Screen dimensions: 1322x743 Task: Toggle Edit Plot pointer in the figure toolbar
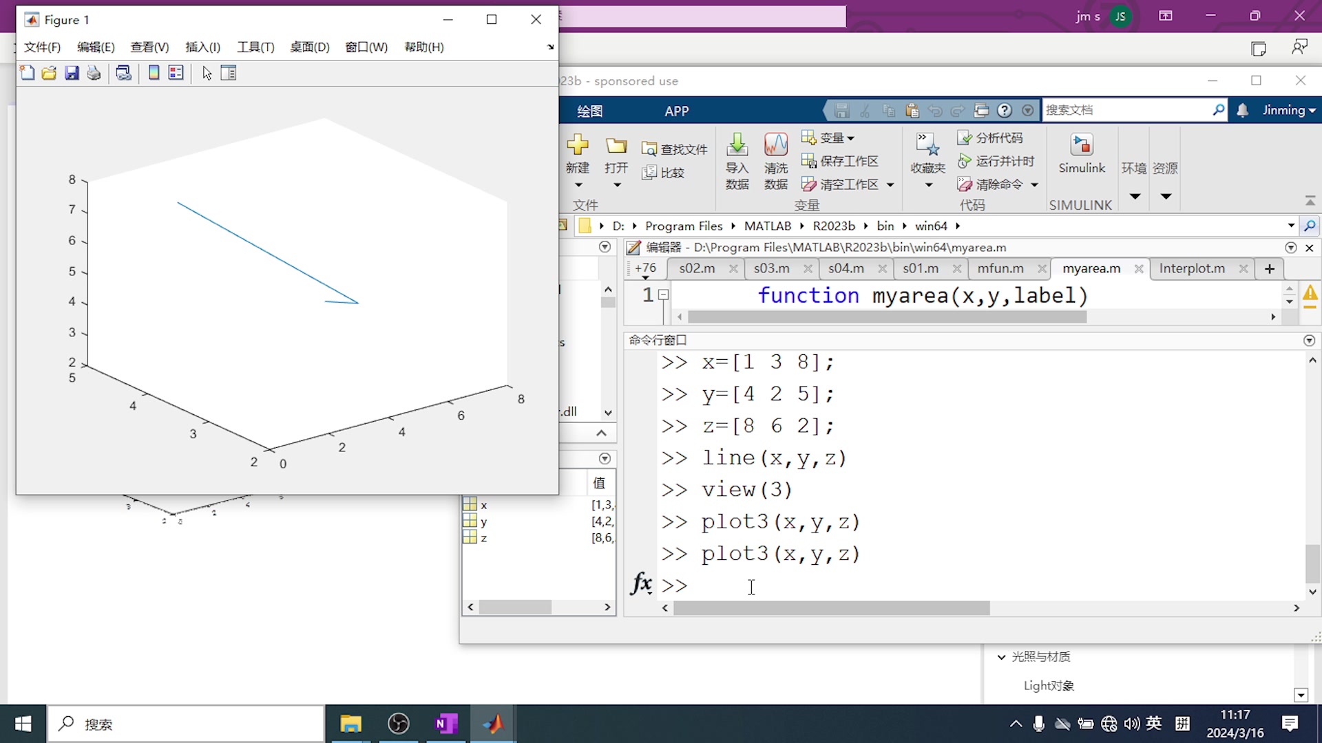(x=207, y=73)
